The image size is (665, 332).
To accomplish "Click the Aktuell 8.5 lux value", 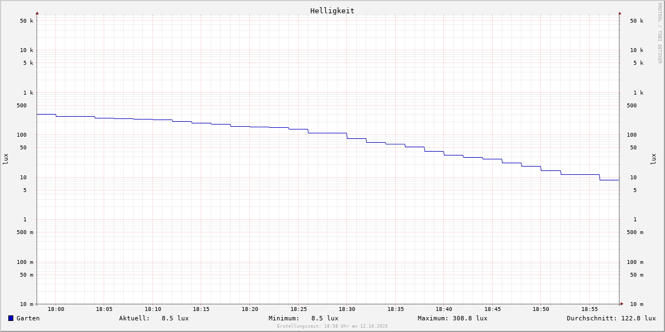I will click(175, 318).
